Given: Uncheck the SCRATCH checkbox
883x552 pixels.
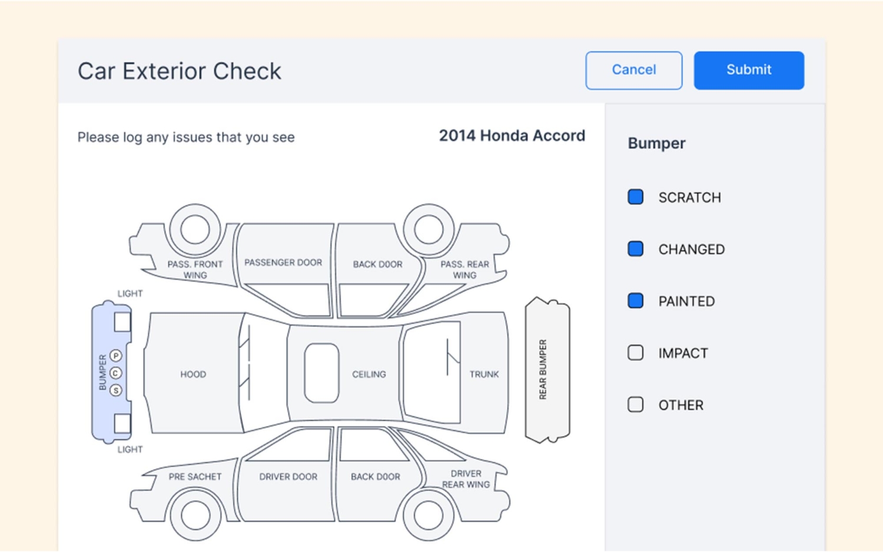Looking at the screenshot, I should point(635,197).
